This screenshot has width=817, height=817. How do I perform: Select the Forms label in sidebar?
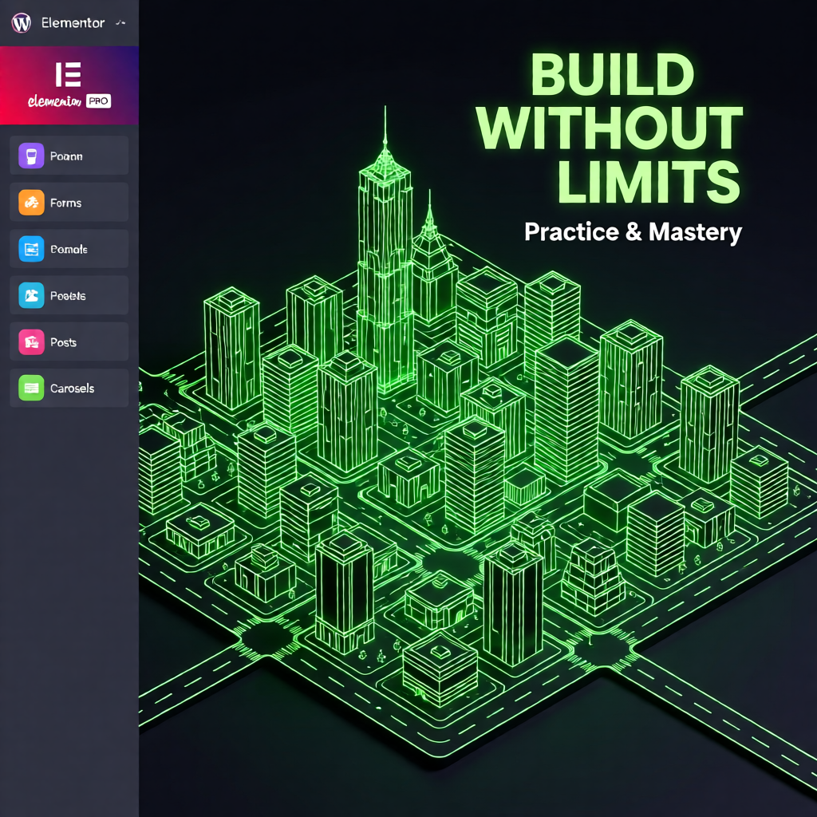pos(65,203)
